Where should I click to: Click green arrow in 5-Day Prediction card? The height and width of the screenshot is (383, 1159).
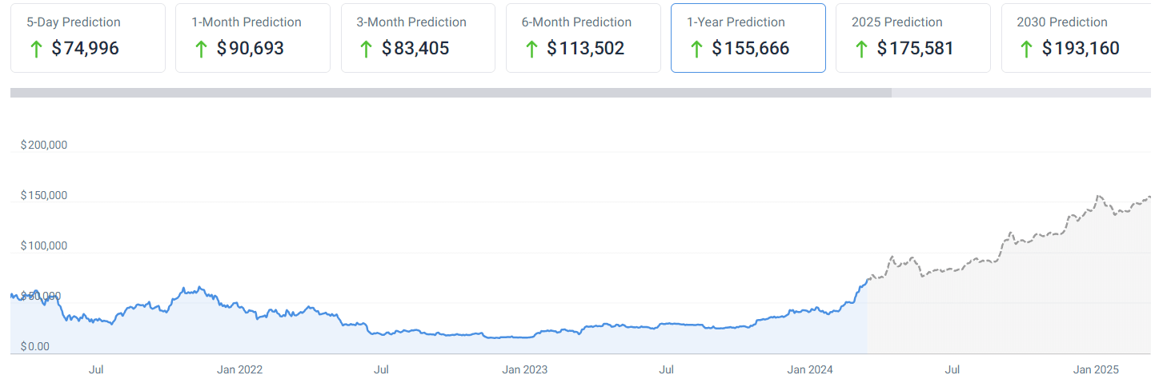pyautogui.click(x=35, y=49)
